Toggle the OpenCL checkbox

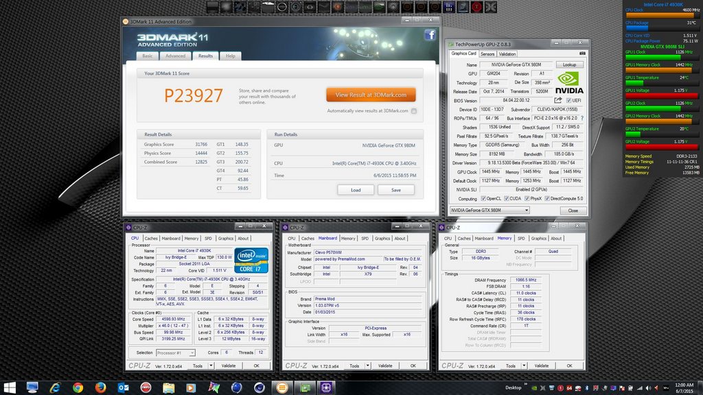(x=483, y=198)
